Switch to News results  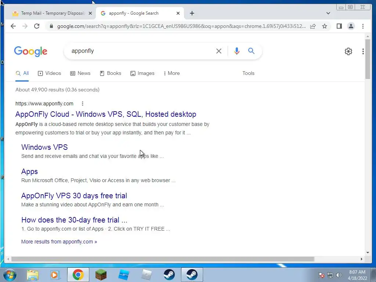[80, 73]
